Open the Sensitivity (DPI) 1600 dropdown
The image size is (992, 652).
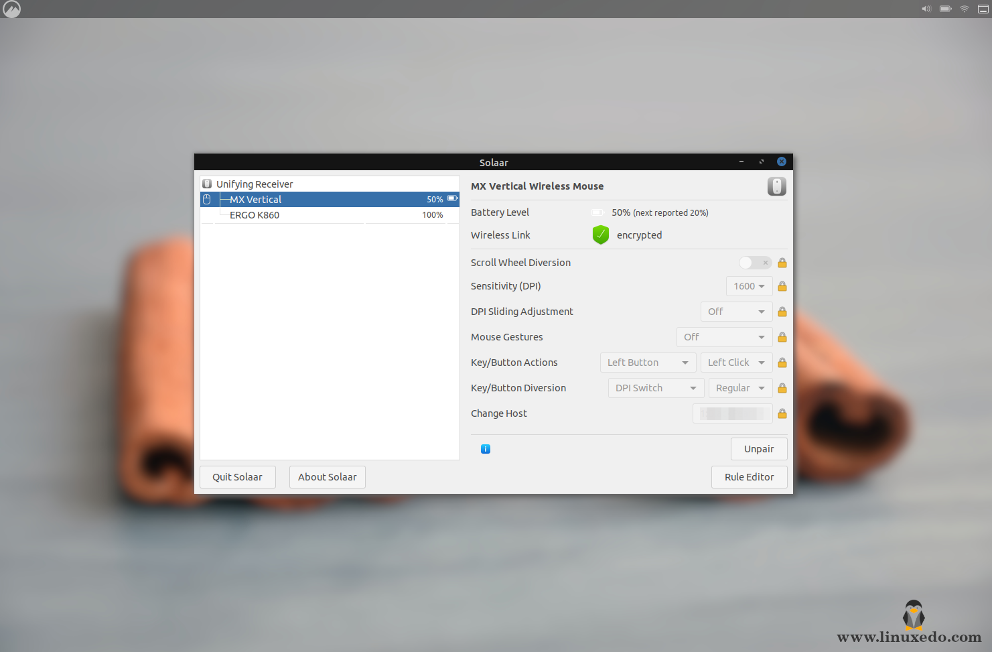[x=749, y=286]
